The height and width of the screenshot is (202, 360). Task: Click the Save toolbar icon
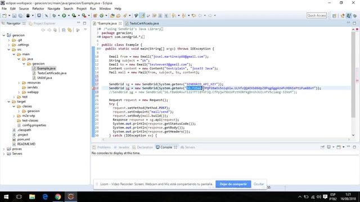14,16
